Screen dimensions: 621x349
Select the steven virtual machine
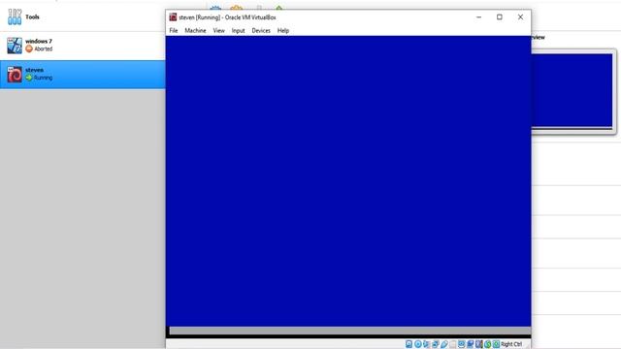(x=82, y=75)
